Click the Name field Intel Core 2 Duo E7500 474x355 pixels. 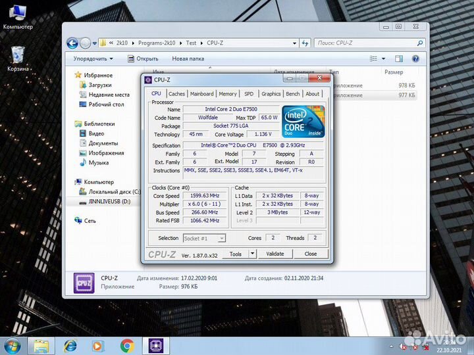231,109
